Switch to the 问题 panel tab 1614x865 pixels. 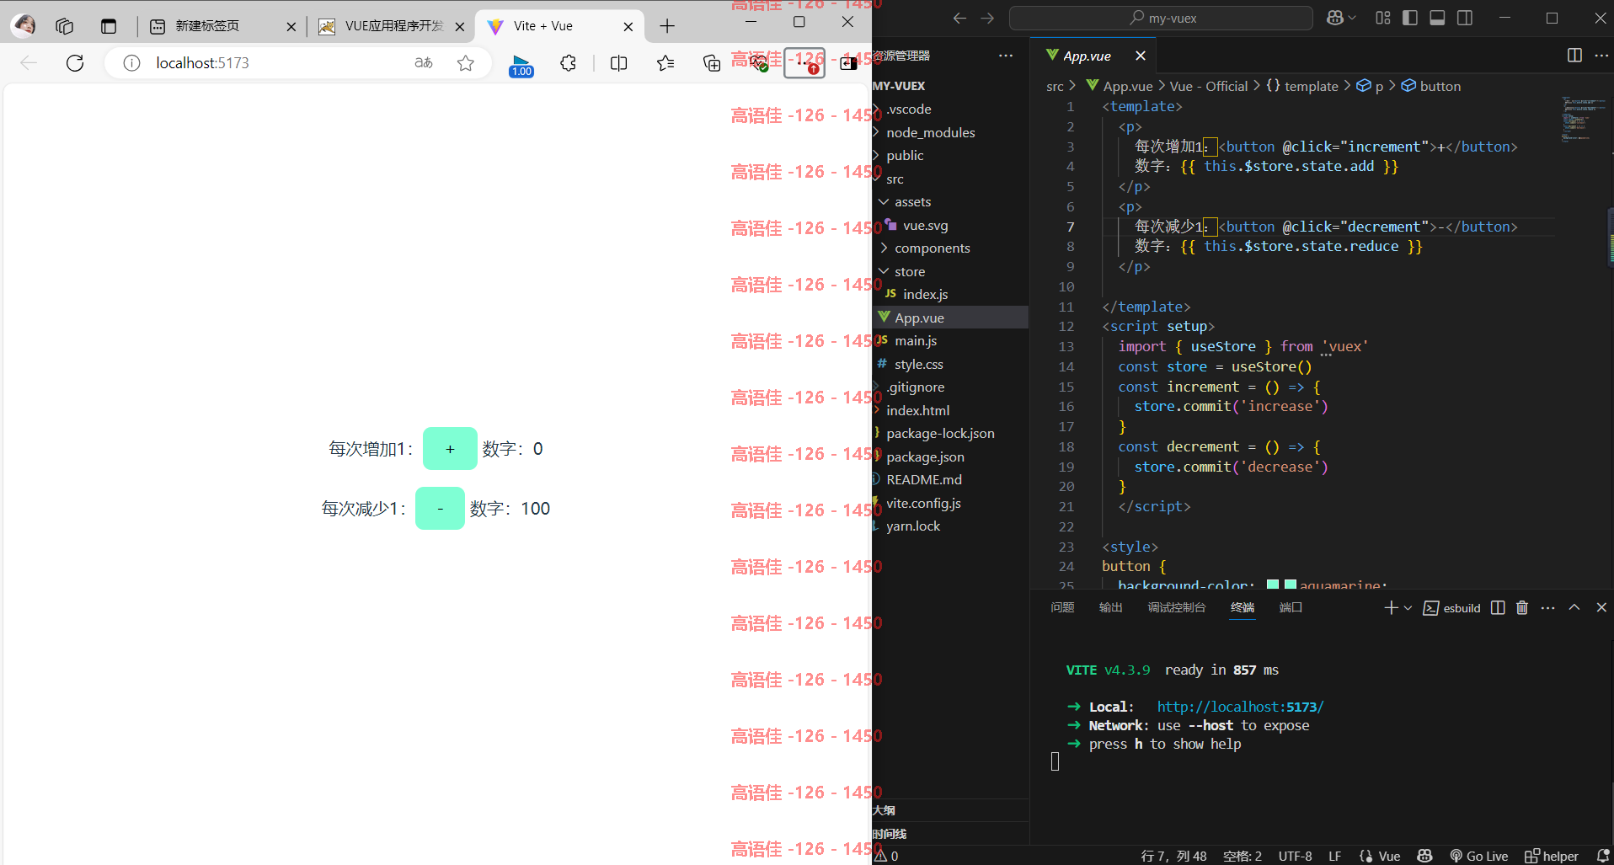(x=1062, y=607)
